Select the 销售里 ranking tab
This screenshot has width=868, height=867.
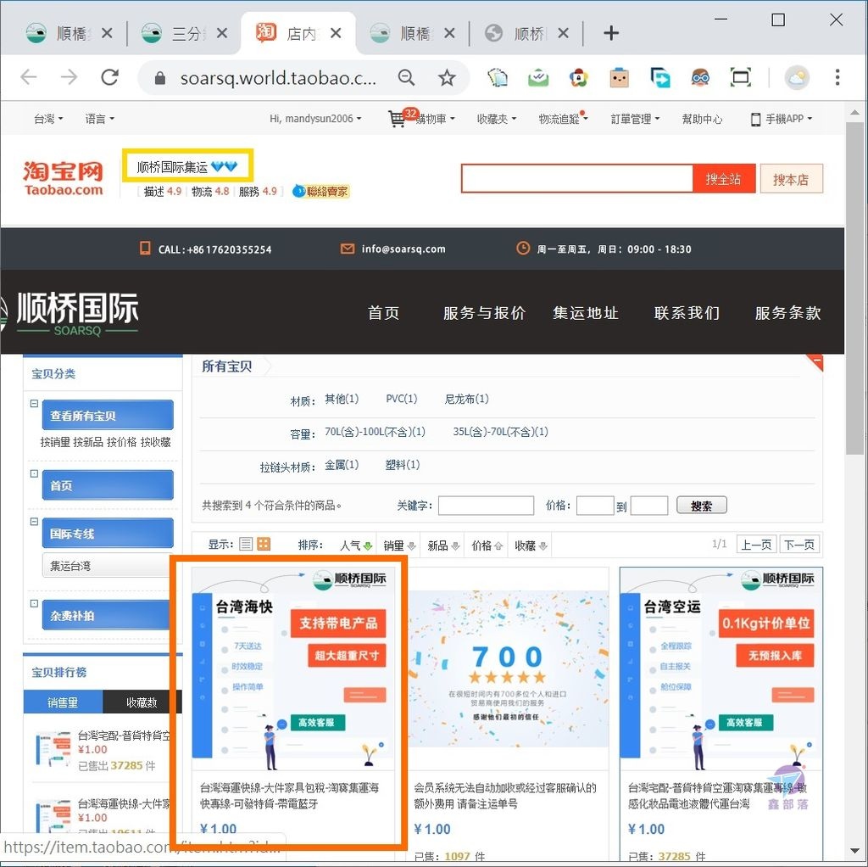pos(63,702)
